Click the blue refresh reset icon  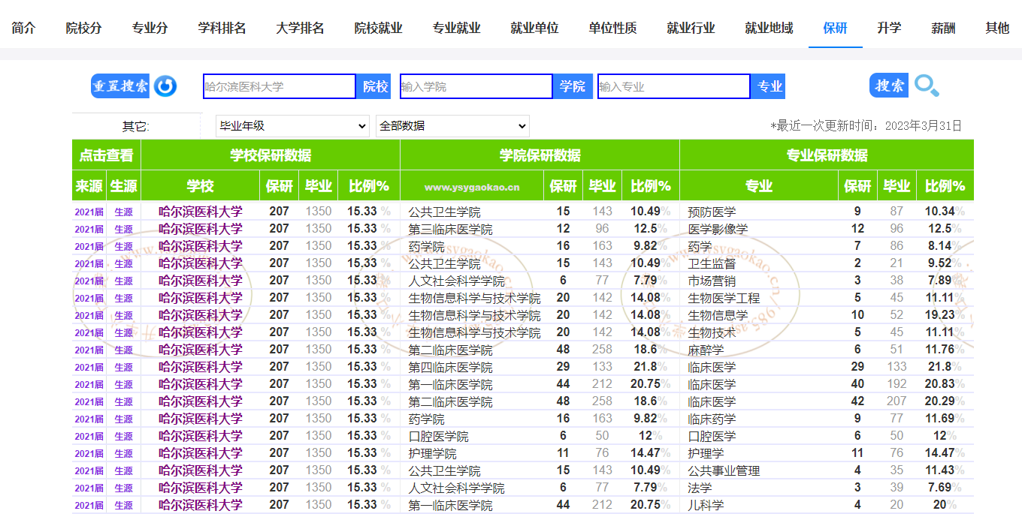[165, 86]
